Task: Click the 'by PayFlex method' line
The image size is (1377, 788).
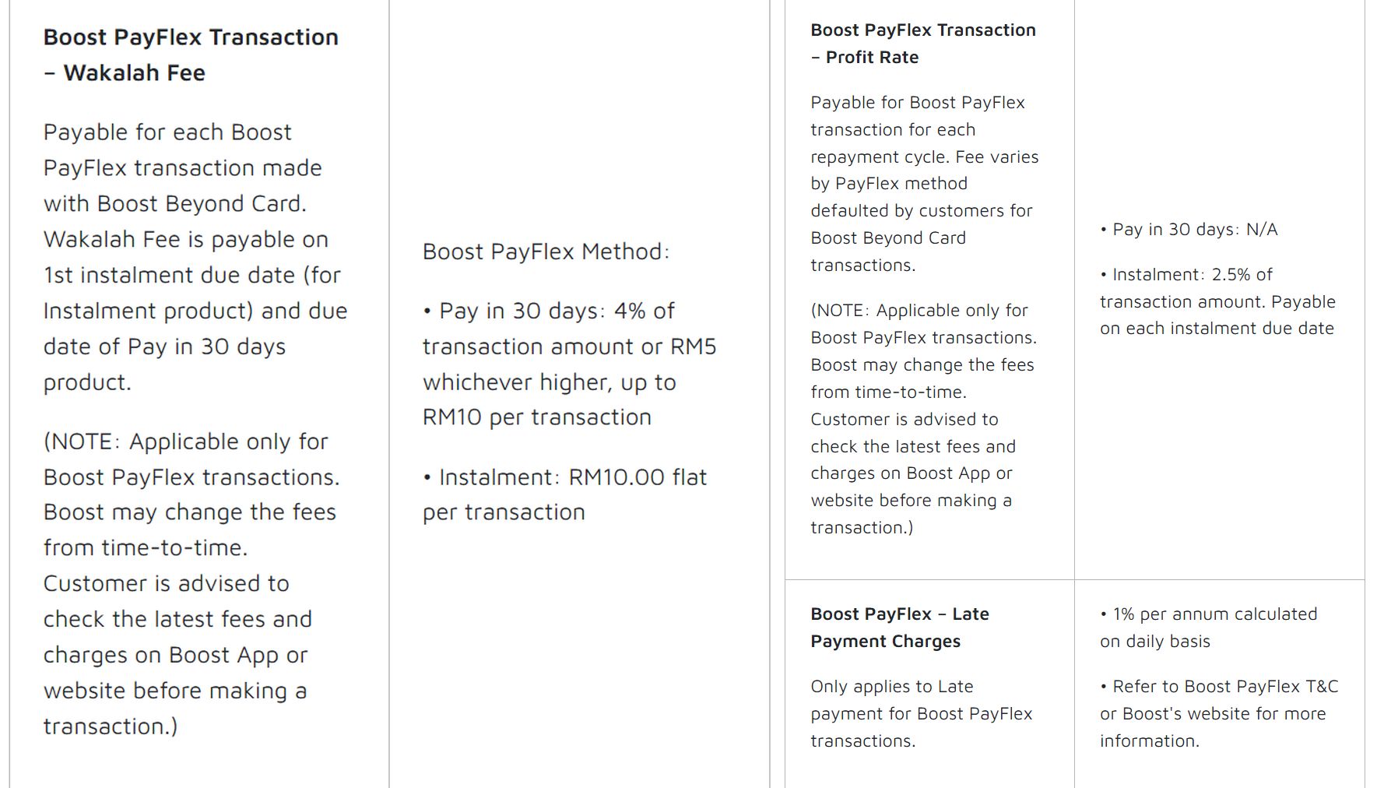Action: pos(888,184)
